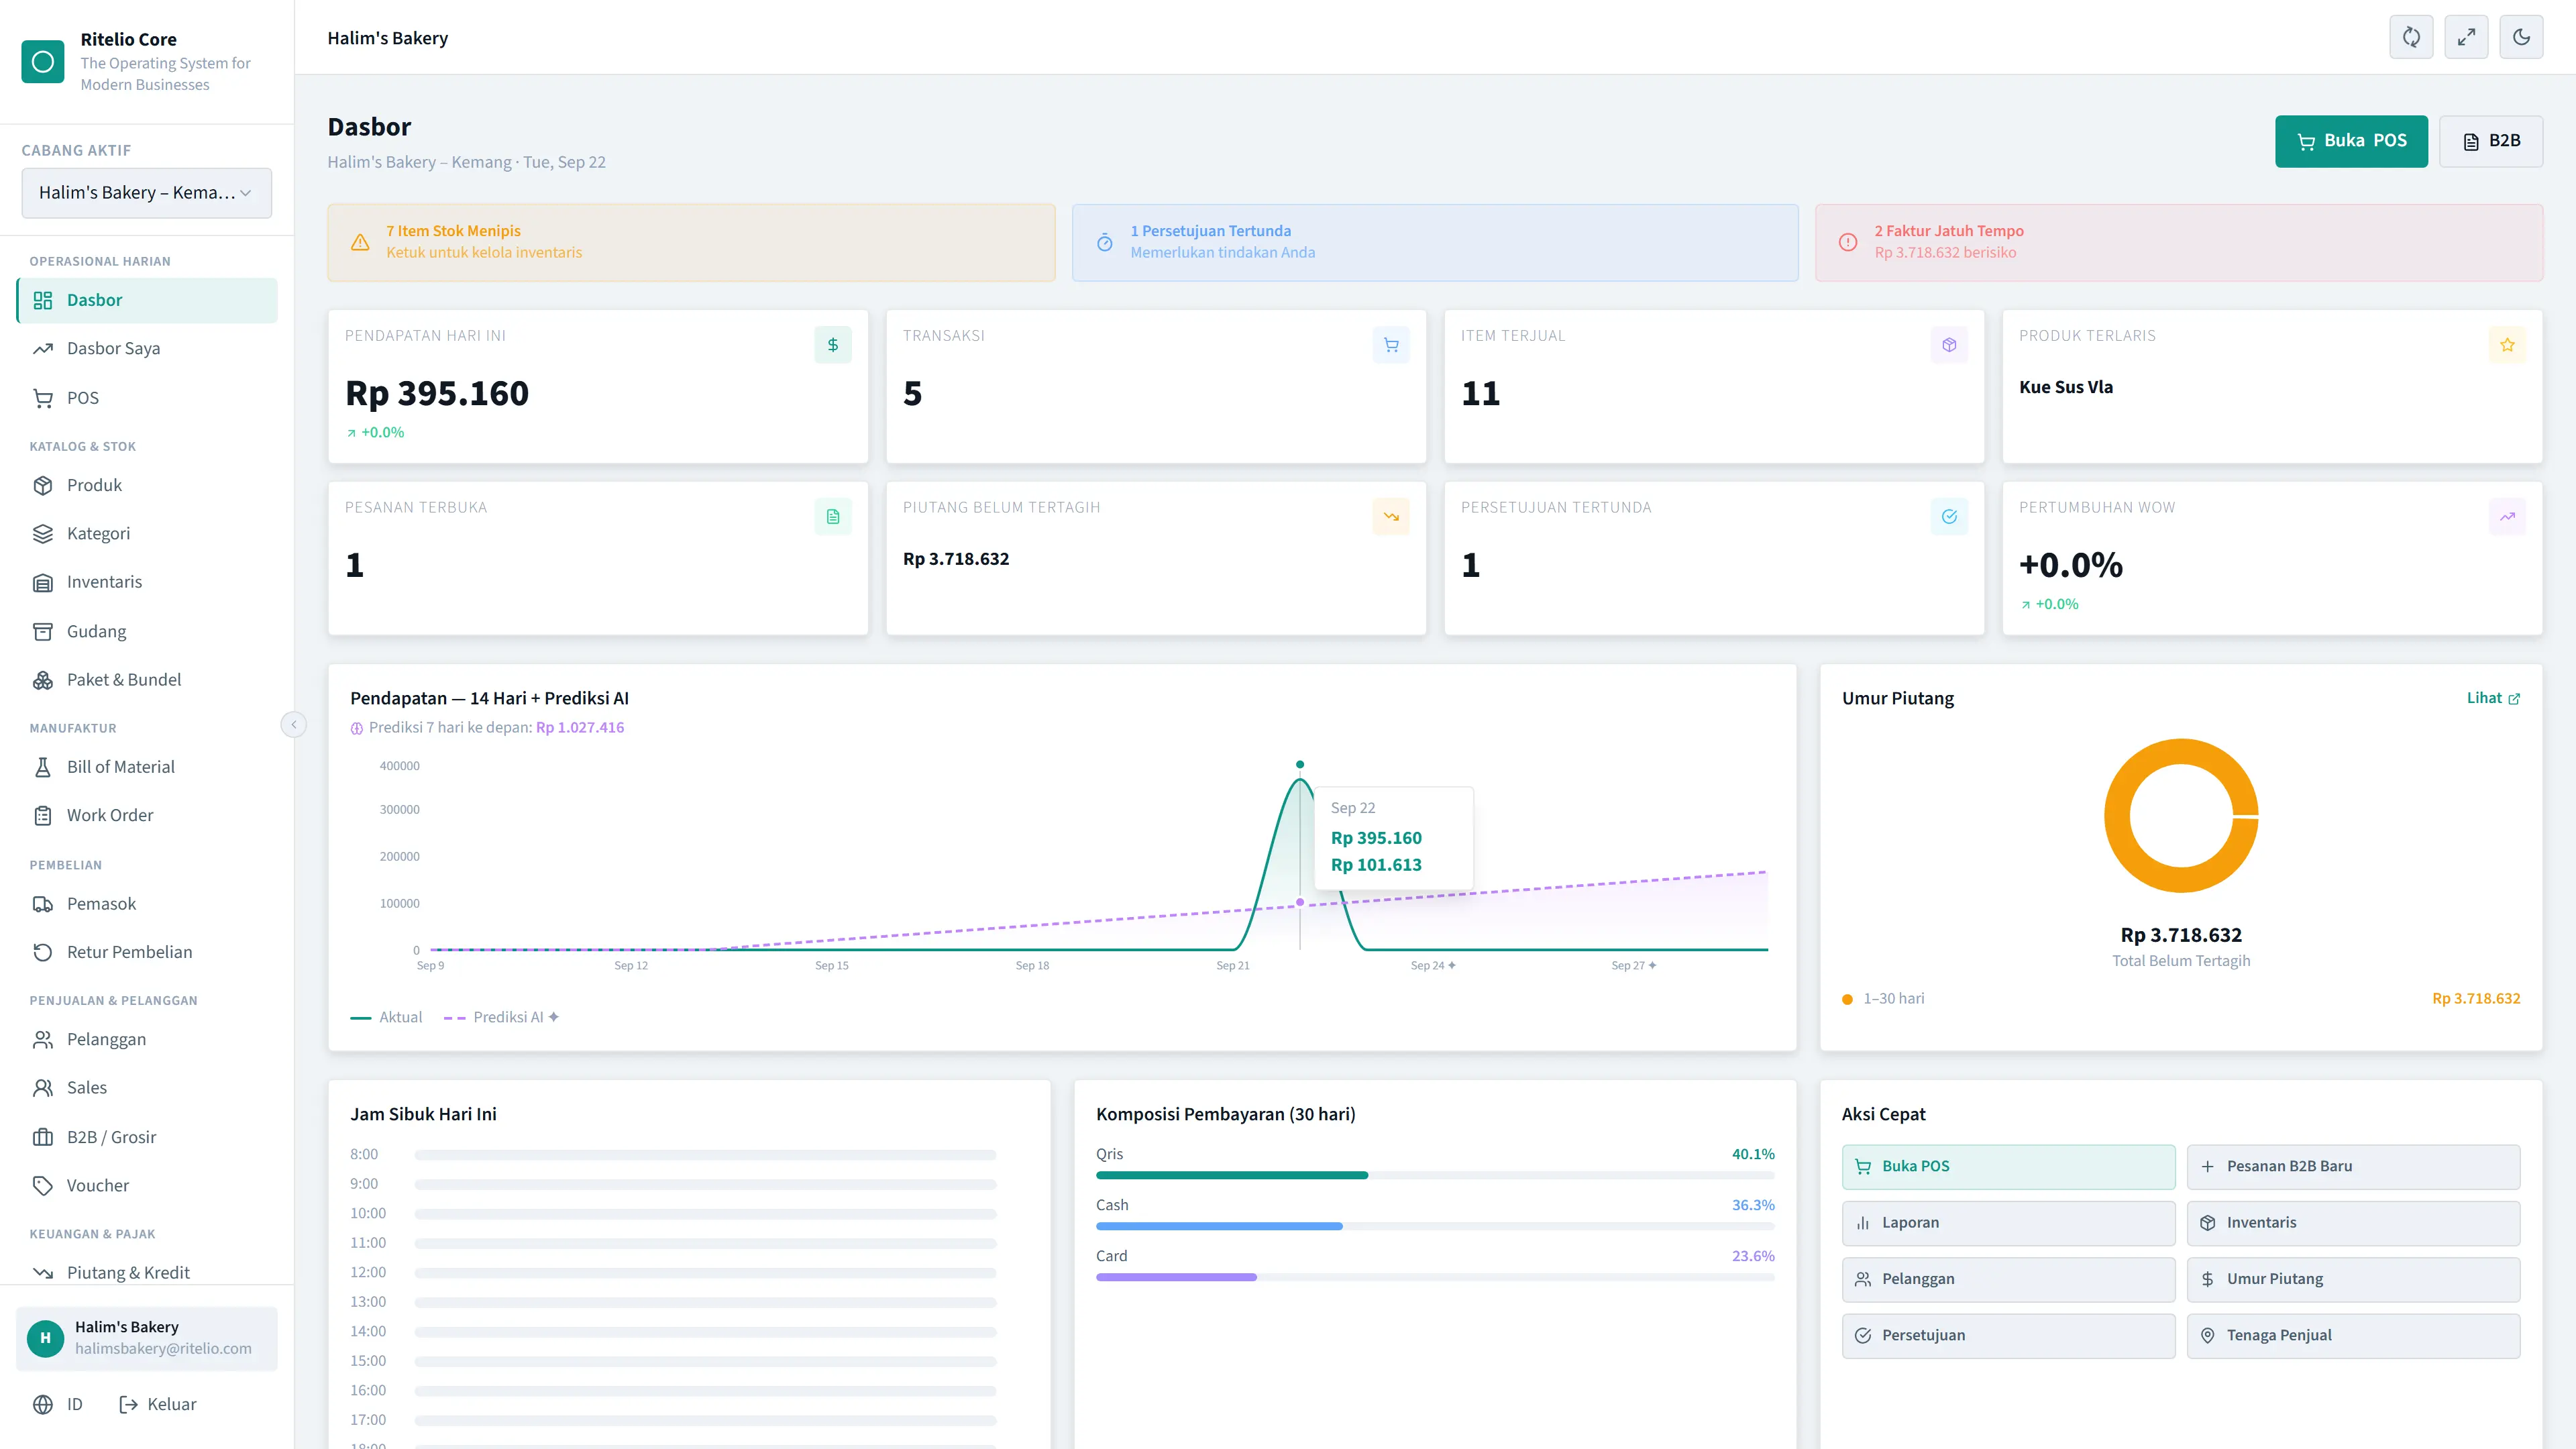2576x1449 pixels.
Task: Open the 1 Persetujuan Tertunda alert banner
Action: (1435, 242)
